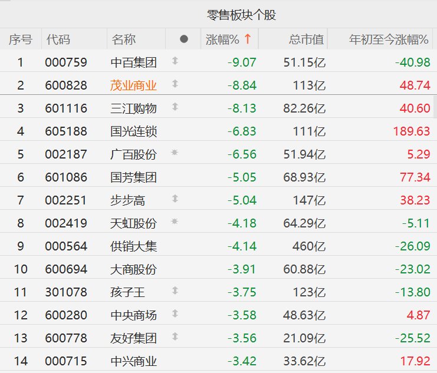Click stock code 002419
The width and height of the screenshot is (437, 373).
tap(66, 223)
